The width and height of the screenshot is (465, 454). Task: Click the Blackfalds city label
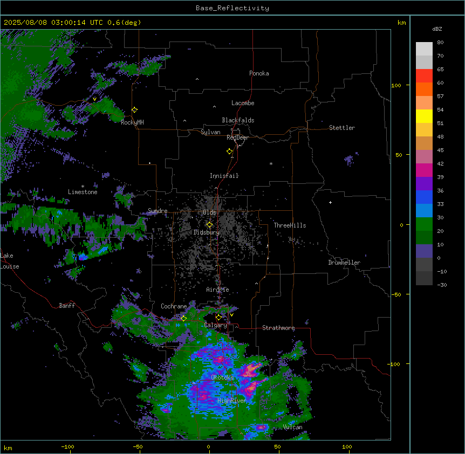238,120
